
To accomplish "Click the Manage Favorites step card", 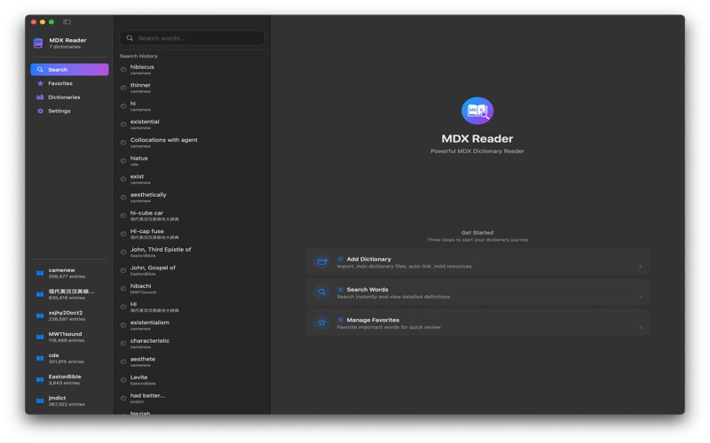I will point(477,323).
